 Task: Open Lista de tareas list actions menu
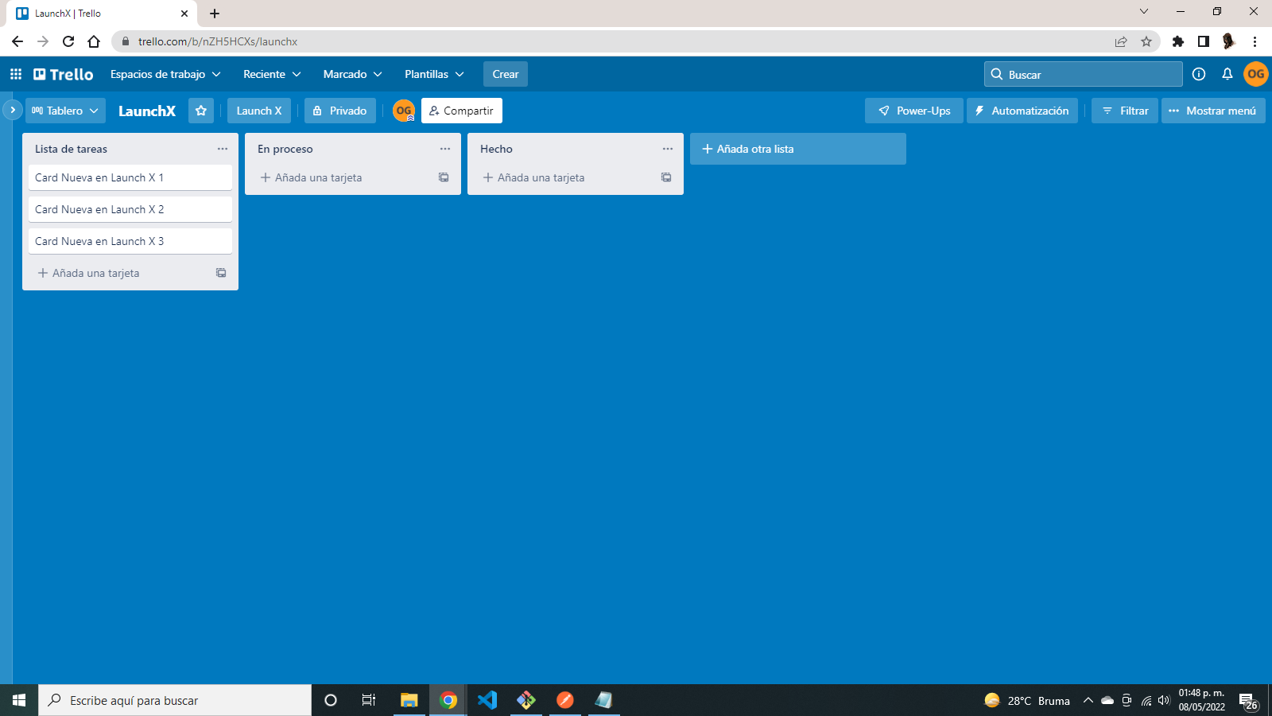[223, 149]
